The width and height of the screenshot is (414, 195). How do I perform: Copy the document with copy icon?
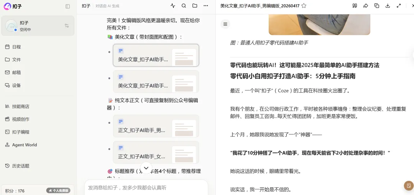[x=377, y=6]
